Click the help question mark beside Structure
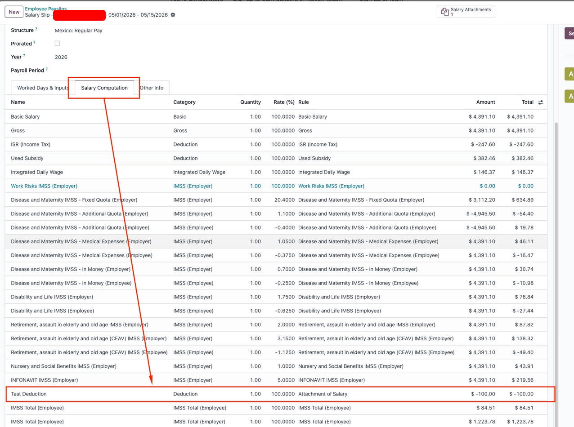The height and width of the screenshot is (427, 574). (36, 29)
